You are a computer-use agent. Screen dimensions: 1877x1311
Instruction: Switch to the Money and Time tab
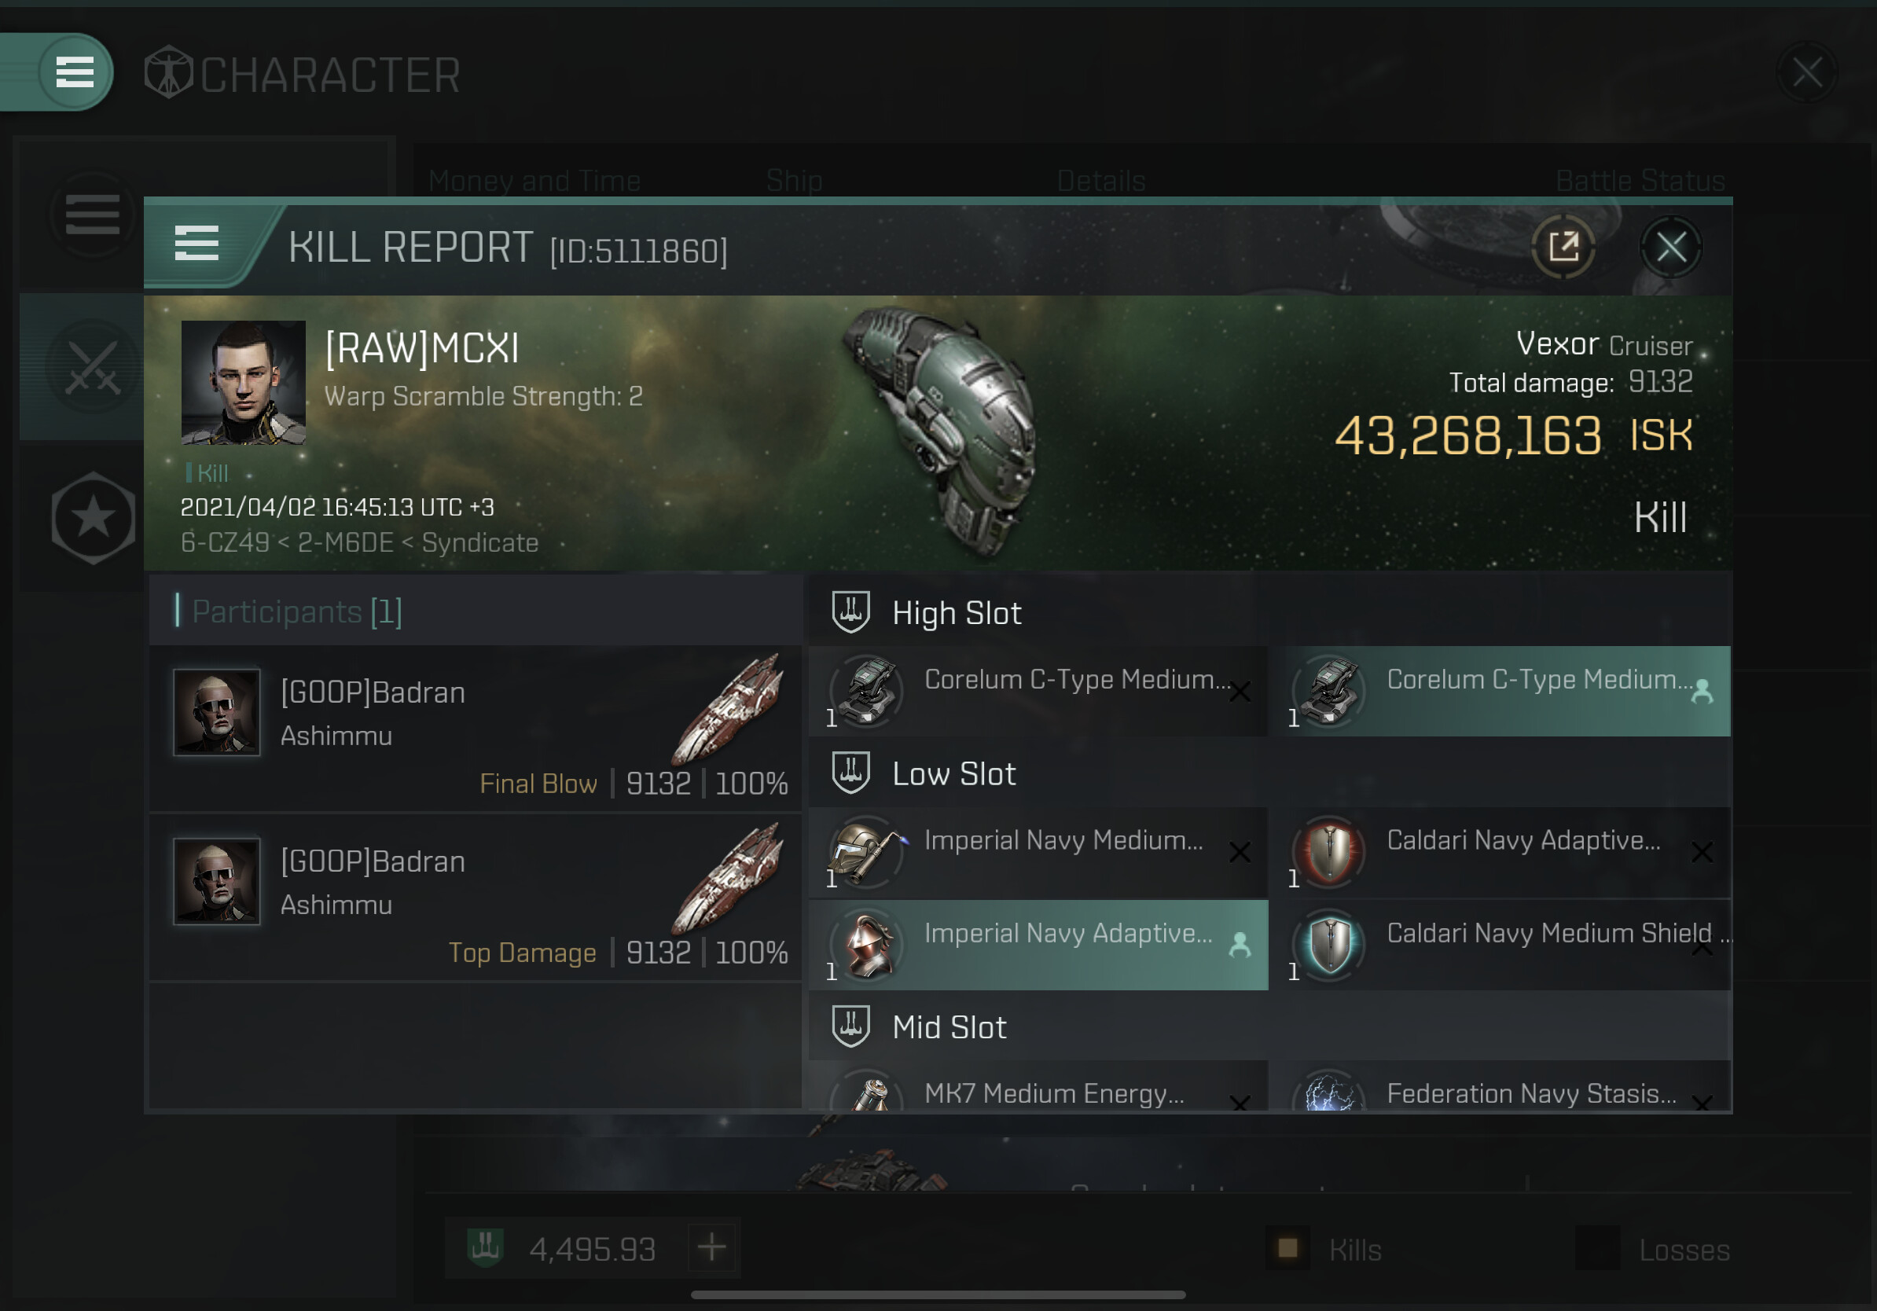[534, 181]
